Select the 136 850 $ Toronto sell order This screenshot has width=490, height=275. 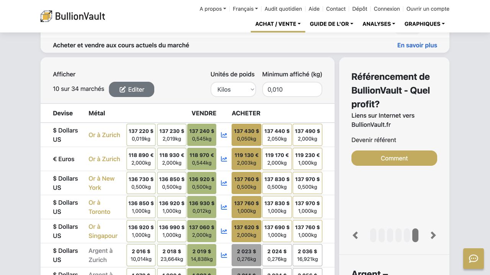[x=141, y=207]
